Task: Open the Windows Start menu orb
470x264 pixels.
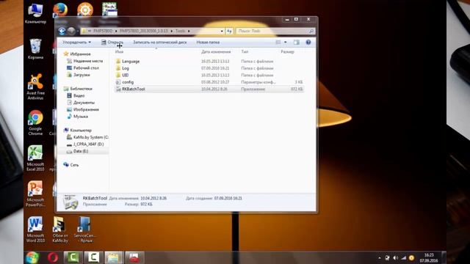Action: click(x=32, y=257)
